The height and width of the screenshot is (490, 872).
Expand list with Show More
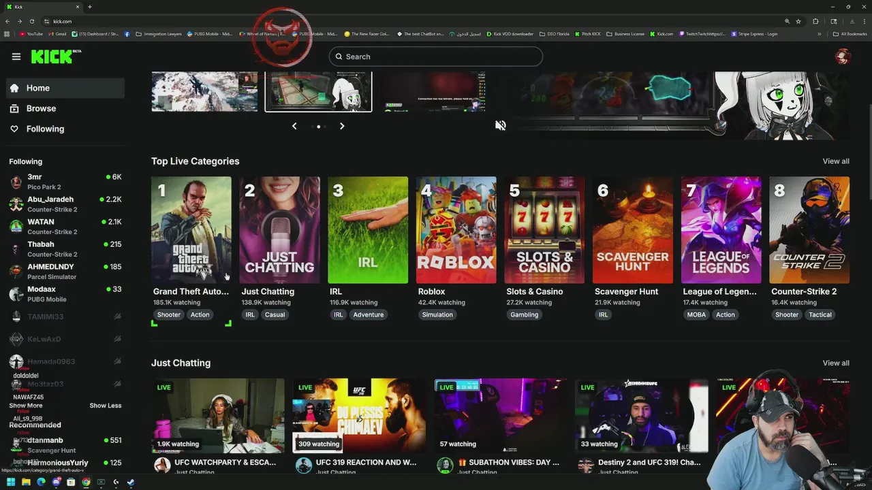pos(26,406)
